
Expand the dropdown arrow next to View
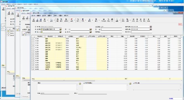[120, 20]
